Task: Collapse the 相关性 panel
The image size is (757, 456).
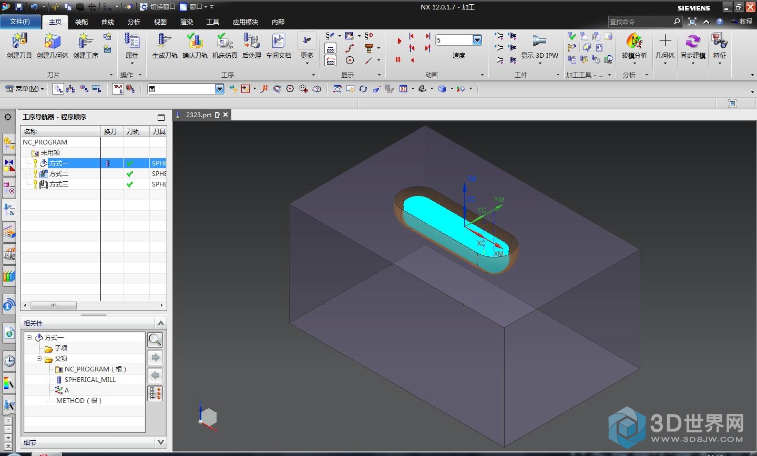Action: pyautogui.click(x=161, y=323)
